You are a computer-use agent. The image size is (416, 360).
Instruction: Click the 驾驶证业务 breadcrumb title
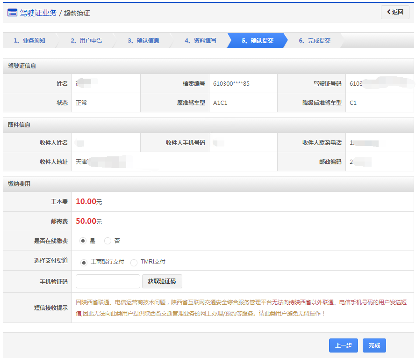pos(38,13)
